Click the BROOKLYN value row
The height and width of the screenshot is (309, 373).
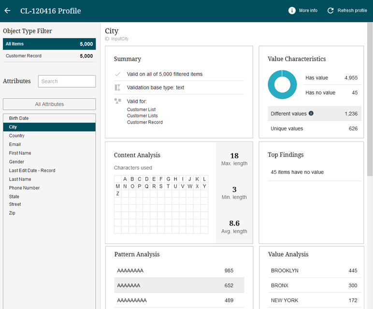(x=314, y=270)
